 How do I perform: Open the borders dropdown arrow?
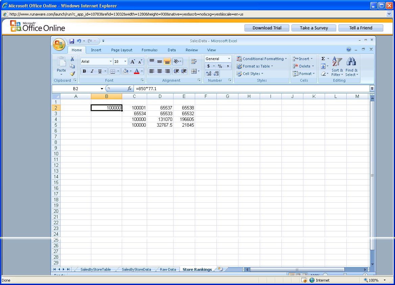click(x=118, y=71)
